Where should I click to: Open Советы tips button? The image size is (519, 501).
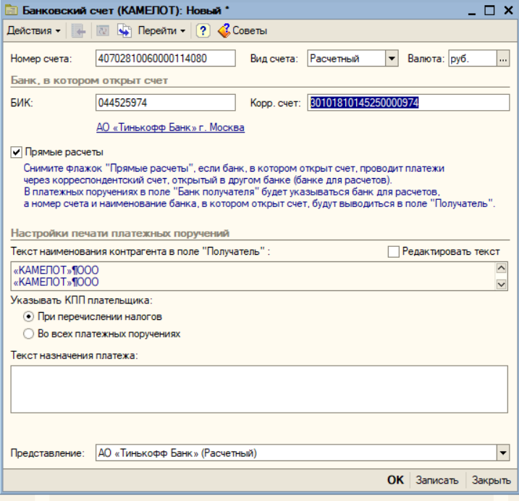click(x=242, y=31)
